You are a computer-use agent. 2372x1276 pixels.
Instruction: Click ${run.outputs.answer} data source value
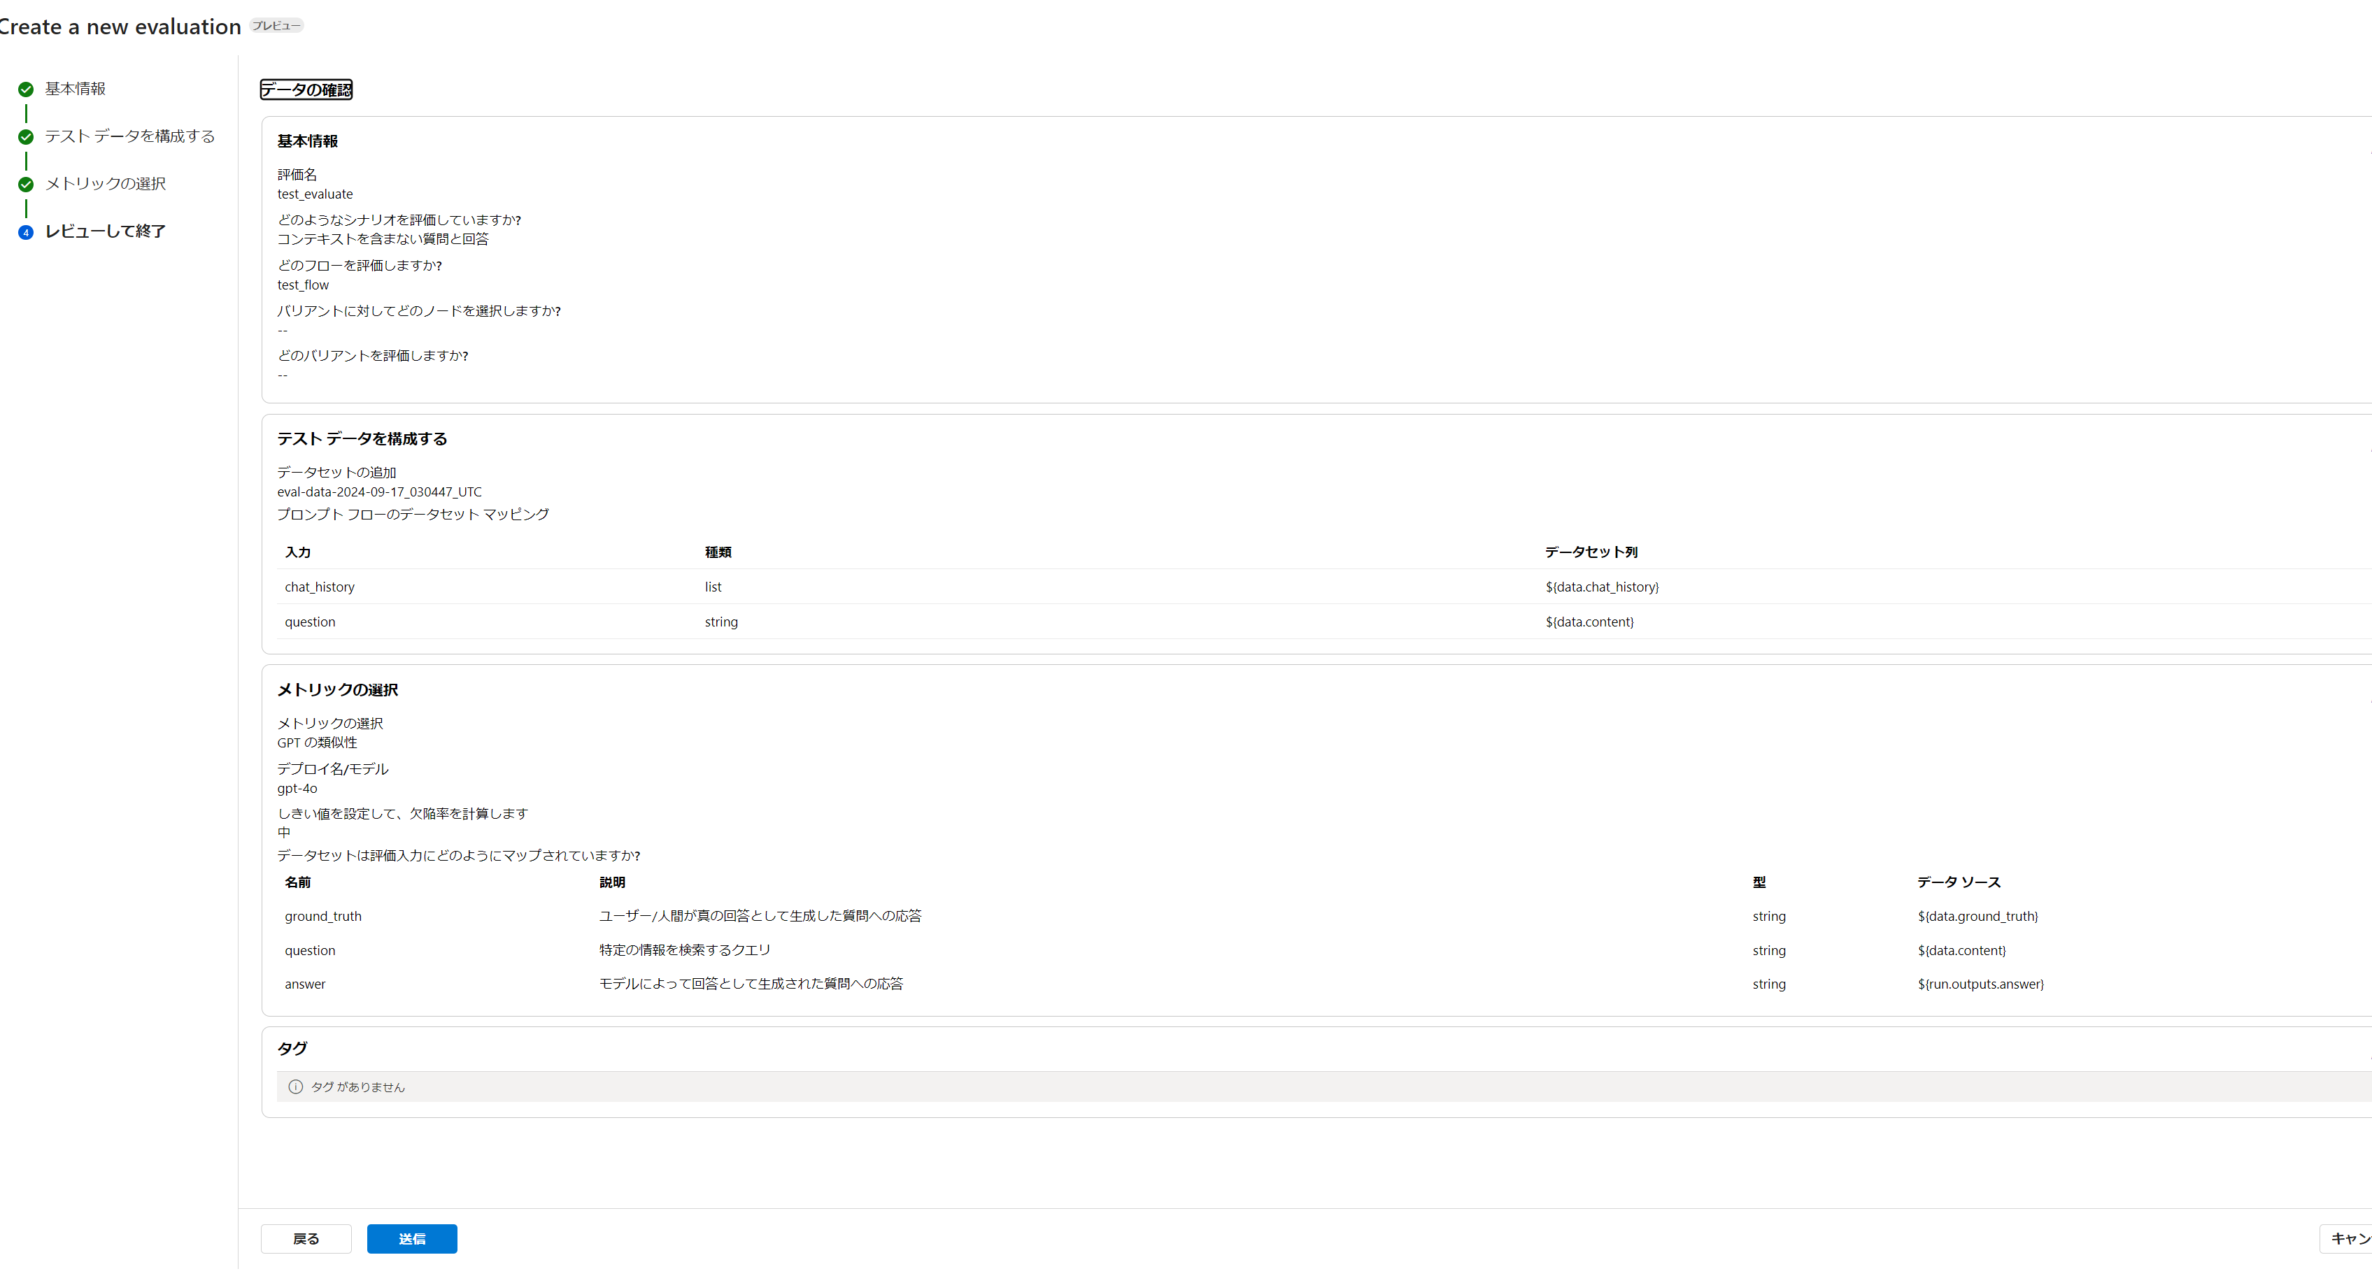1981,984
